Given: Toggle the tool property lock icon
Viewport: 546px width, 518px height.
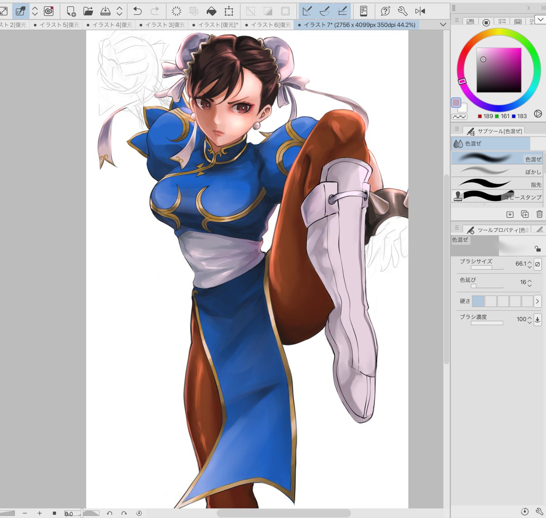Looking at the screenshot, I should [538, 249].
